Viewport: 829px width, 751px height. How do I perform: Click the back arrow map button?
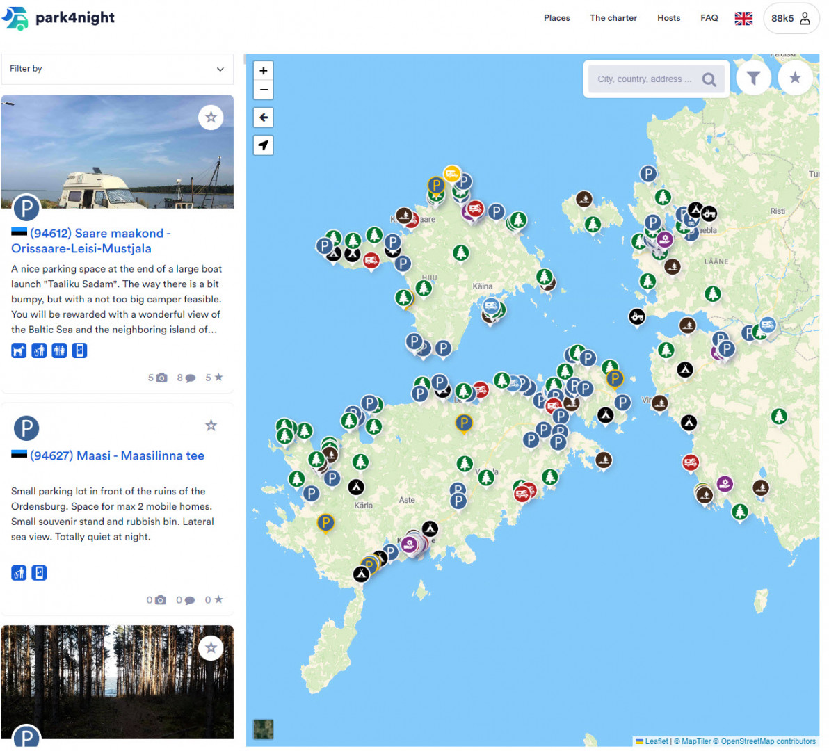pyautogui.click(x=264, y=118)
